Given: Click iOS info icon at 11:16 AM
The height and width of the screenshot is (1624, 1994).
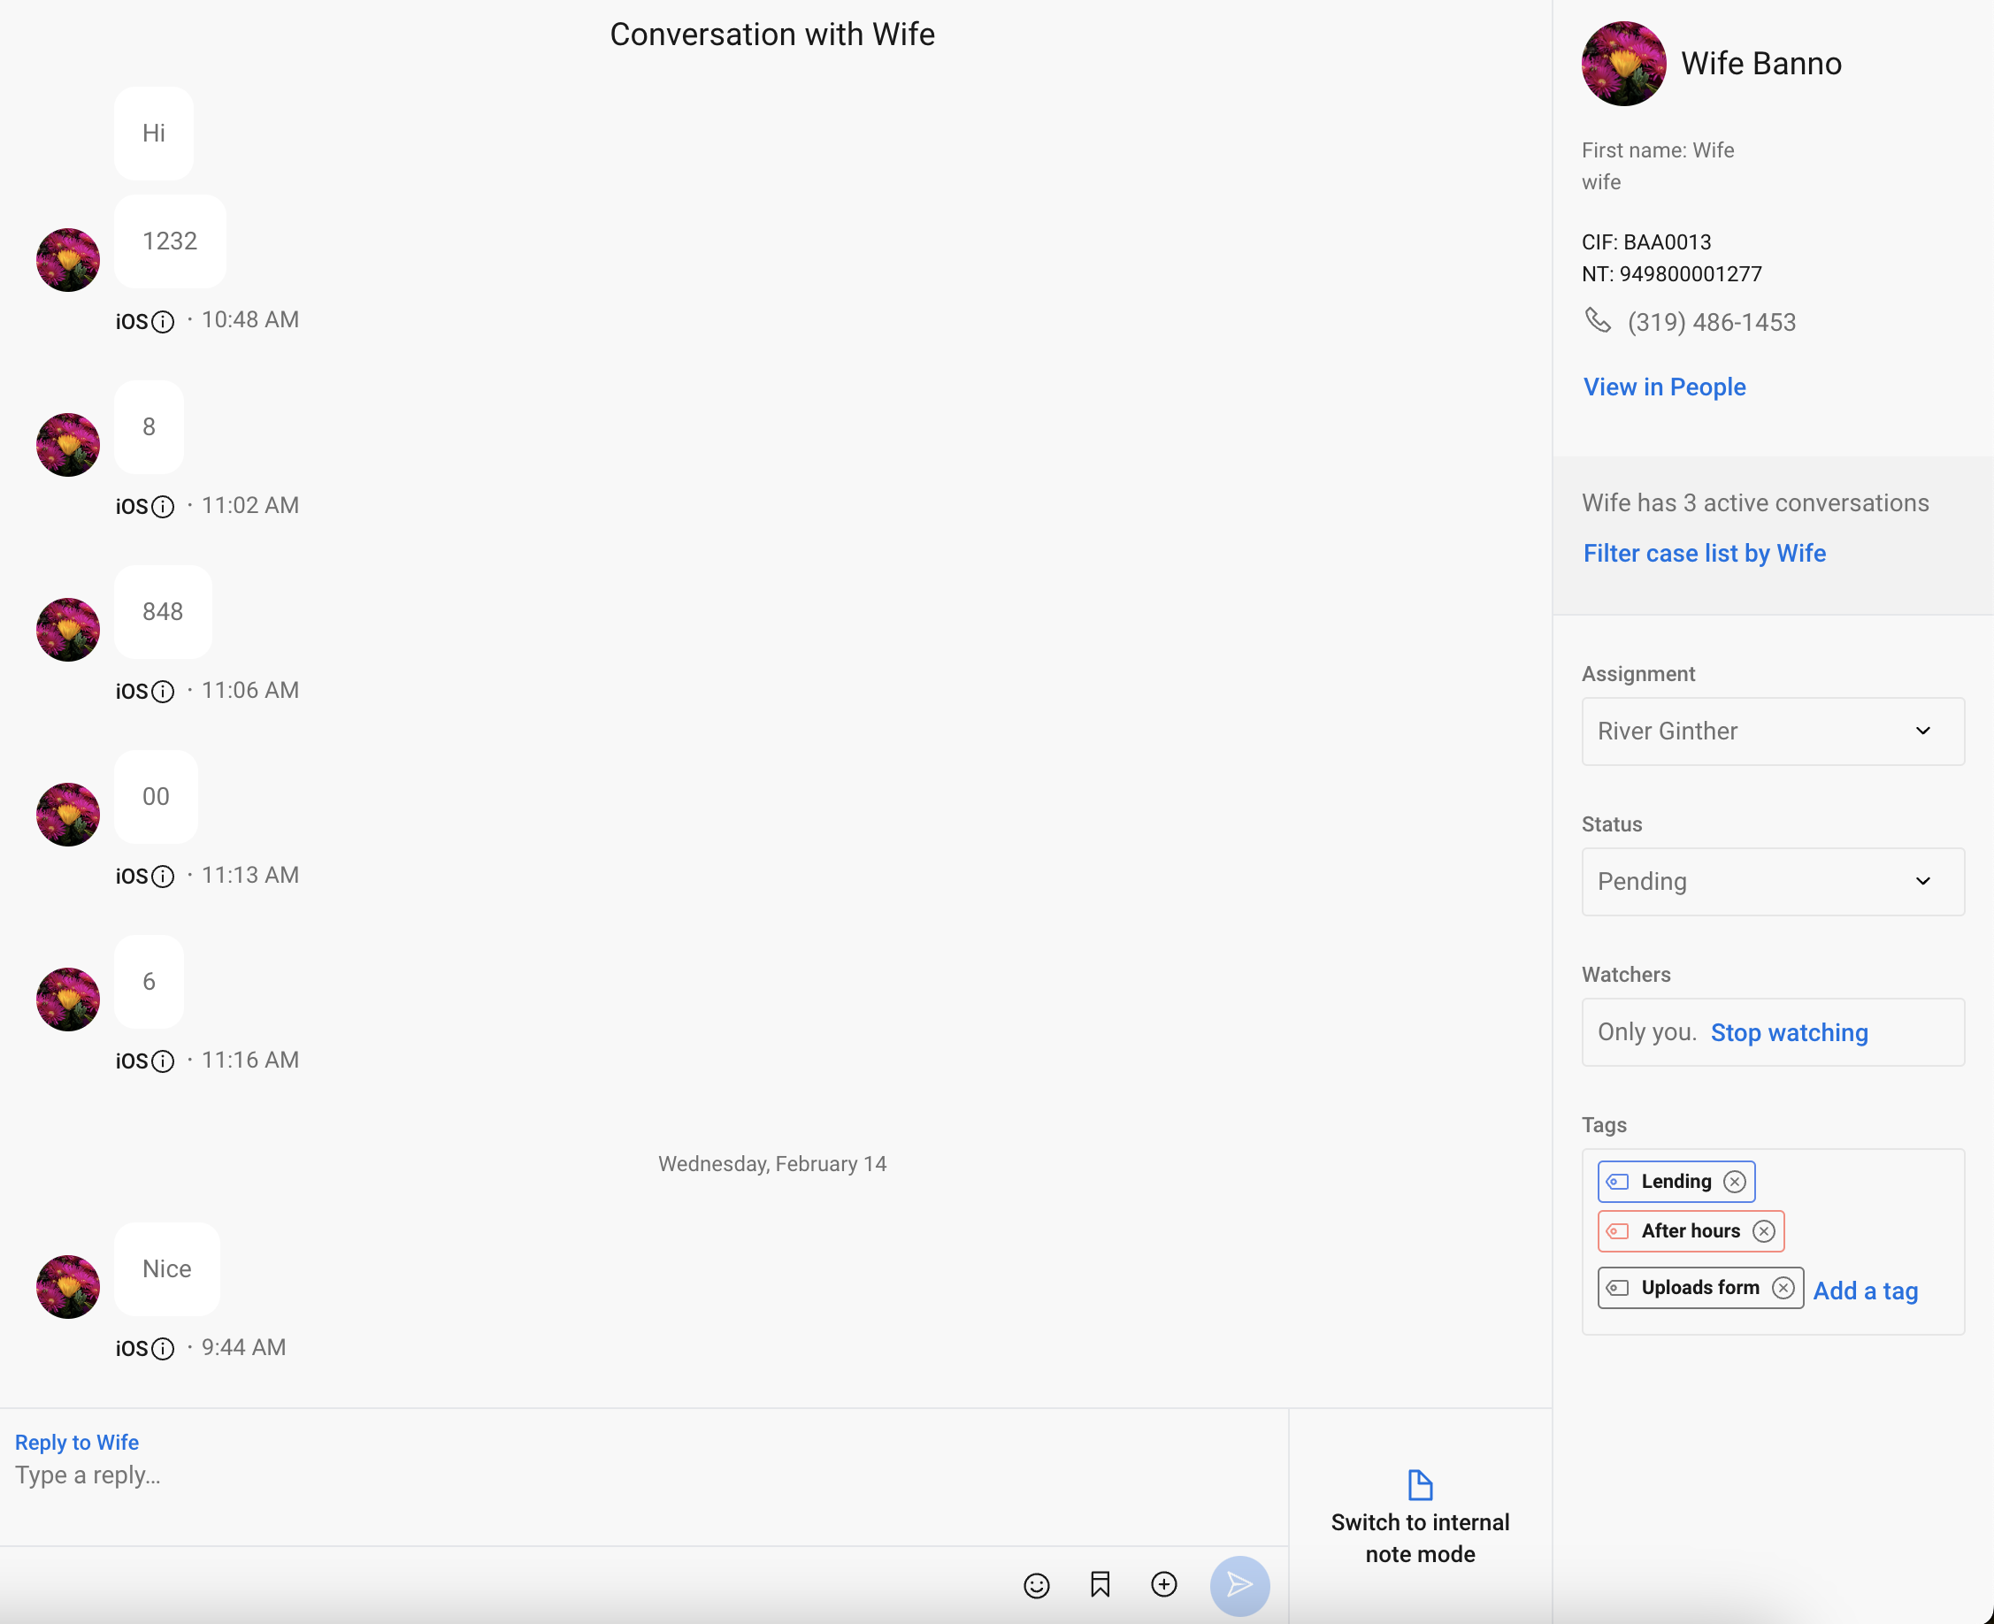Looking at the screenshot, I should (163, 1061).
